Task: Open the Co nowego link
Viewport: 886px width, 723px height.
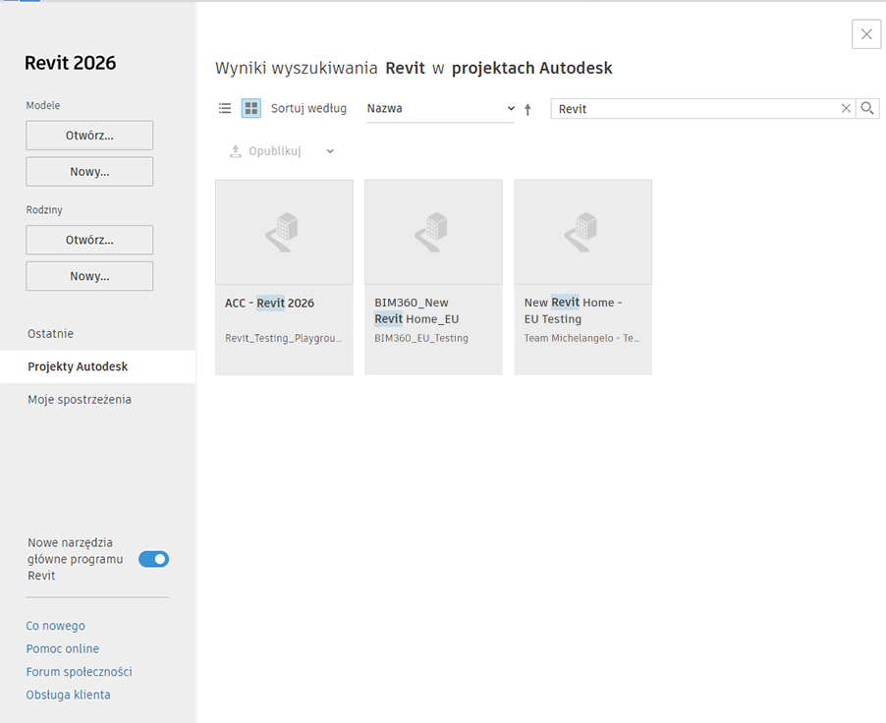Action: (x=55, y=626)
